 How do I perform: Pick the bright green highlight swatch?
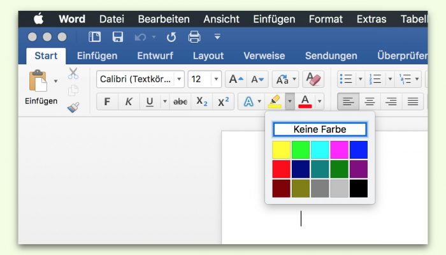coord(301,150)
